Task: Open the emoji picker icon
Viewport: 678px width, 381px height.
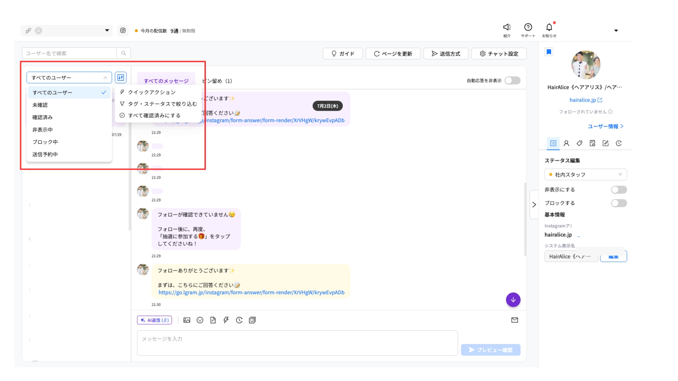Action: point(200,320)
